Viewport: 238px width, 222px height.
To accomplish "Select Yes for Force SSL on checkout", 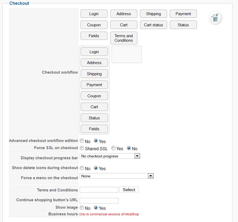I will (x=113, y=148).
